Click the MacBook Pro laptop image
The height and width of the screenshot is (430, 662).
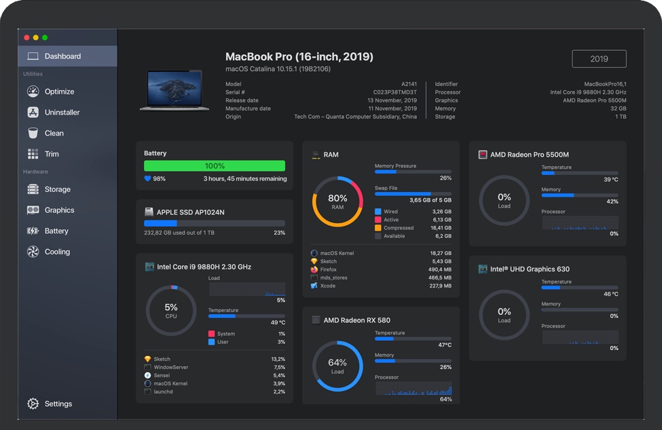tap(174, 90)
